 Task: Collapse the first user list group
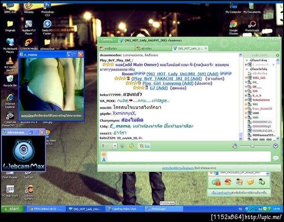click(247, 60)
